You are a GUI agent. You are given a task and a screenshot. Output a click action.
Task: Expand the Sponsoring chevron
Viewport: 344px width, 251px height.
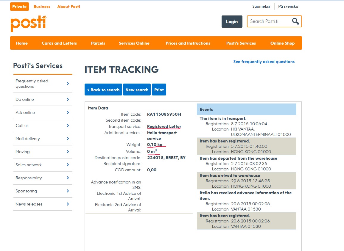[68, 191]
